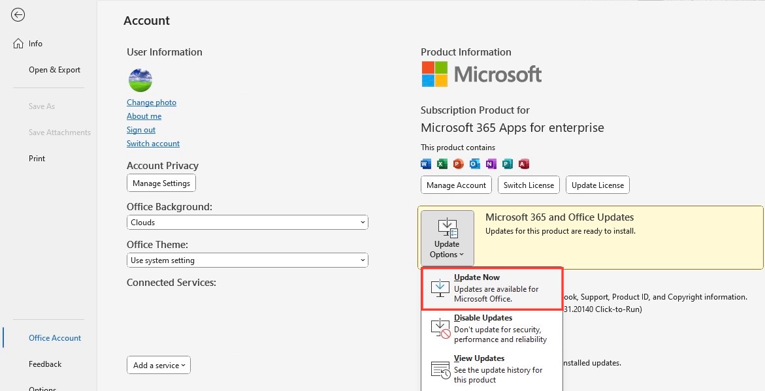
Task: Open Feedback in the sidebar
Action: (x=45, y=364)
